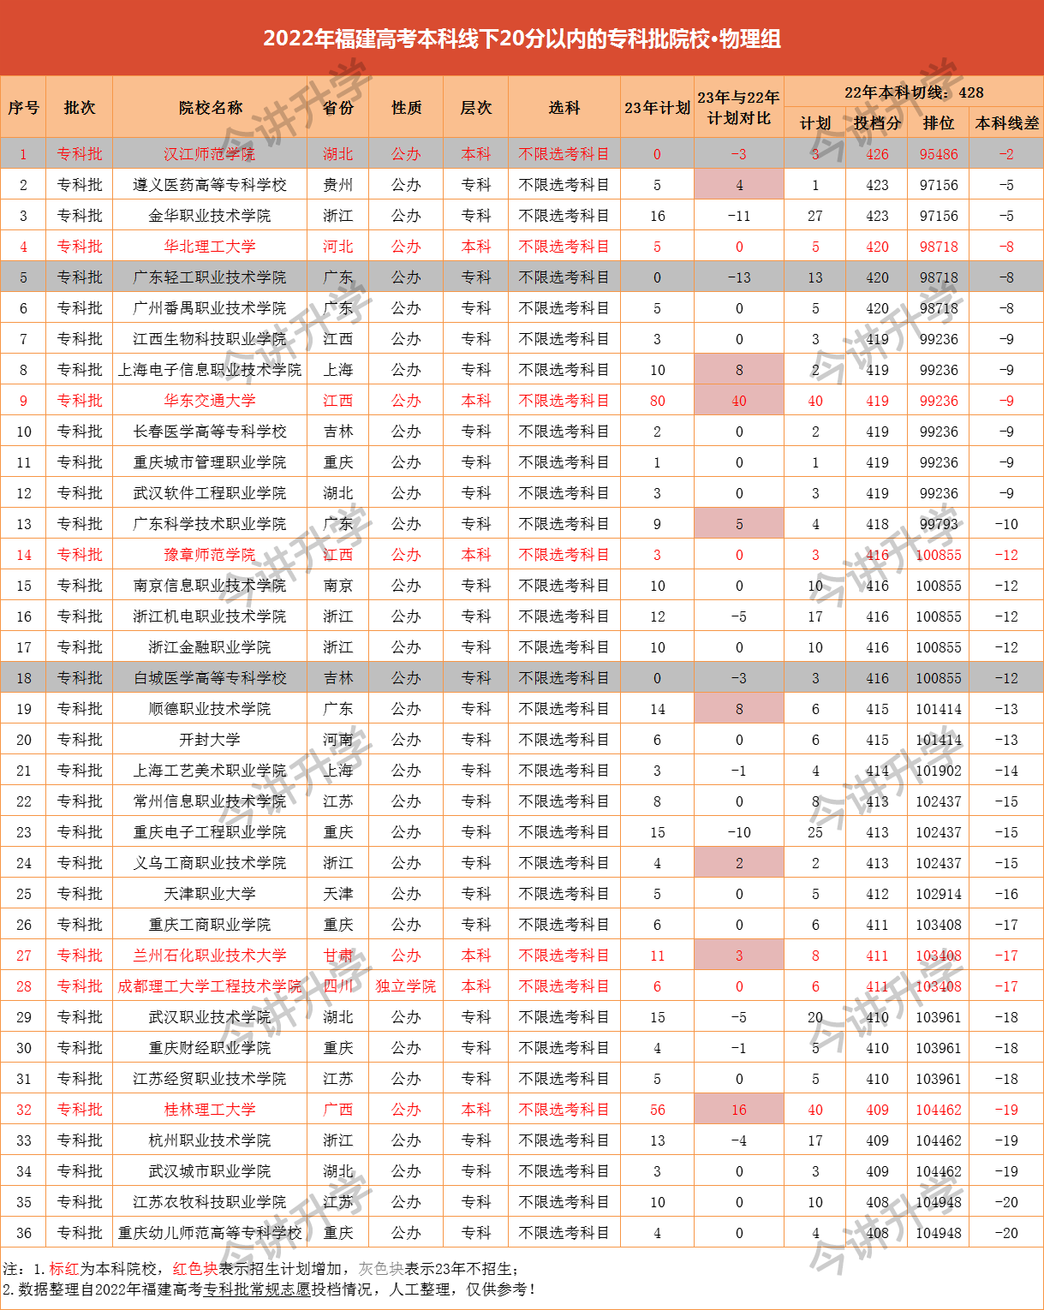Click the 长春医学高等专科学校 cell
This screenshot has height=1310, width=1044.
click(210, 432)
